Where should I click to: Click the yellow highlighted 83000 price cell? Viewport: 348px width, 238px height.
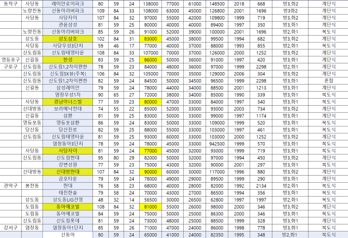click(151, 38)
